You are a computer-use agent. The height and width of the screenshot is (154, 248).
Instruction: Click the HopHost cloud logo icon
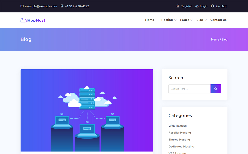pos(23,20)
